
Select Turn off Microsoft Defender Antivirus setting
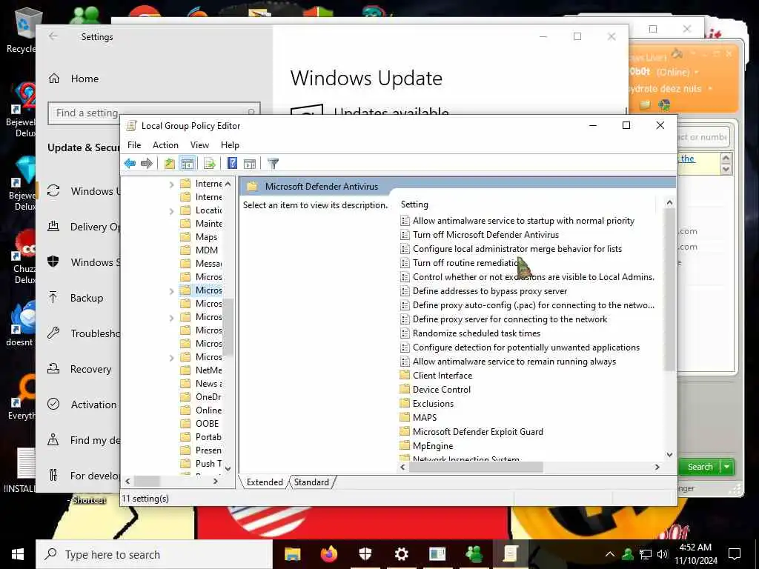[485, 235]
